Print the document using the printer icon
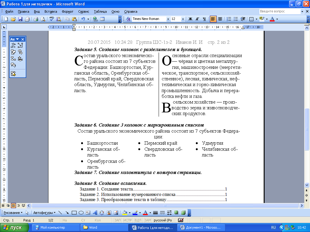The width and height of the screenshot is (310, 232). point(36,19)
